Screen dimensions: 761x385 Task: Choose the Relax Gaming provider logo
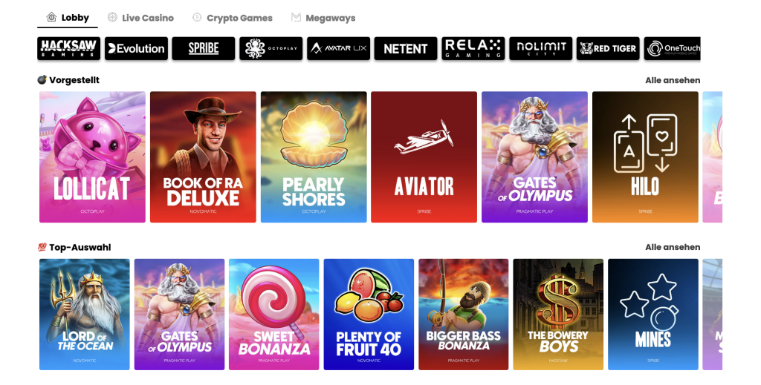pyautogui.click(x=473, y=48)
